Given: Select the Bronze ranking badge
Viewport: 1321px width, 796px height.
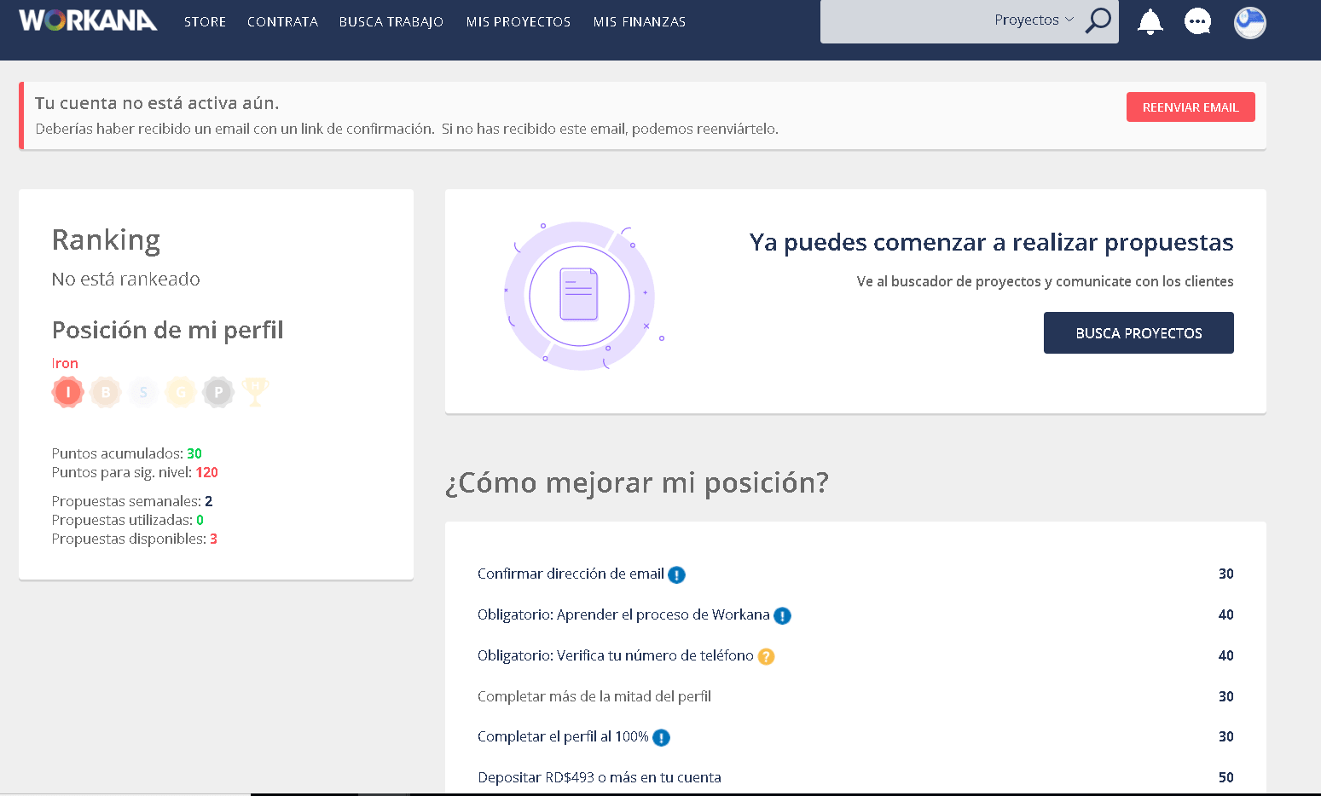Looking at the screenshot, I should [x=105, y=391].
